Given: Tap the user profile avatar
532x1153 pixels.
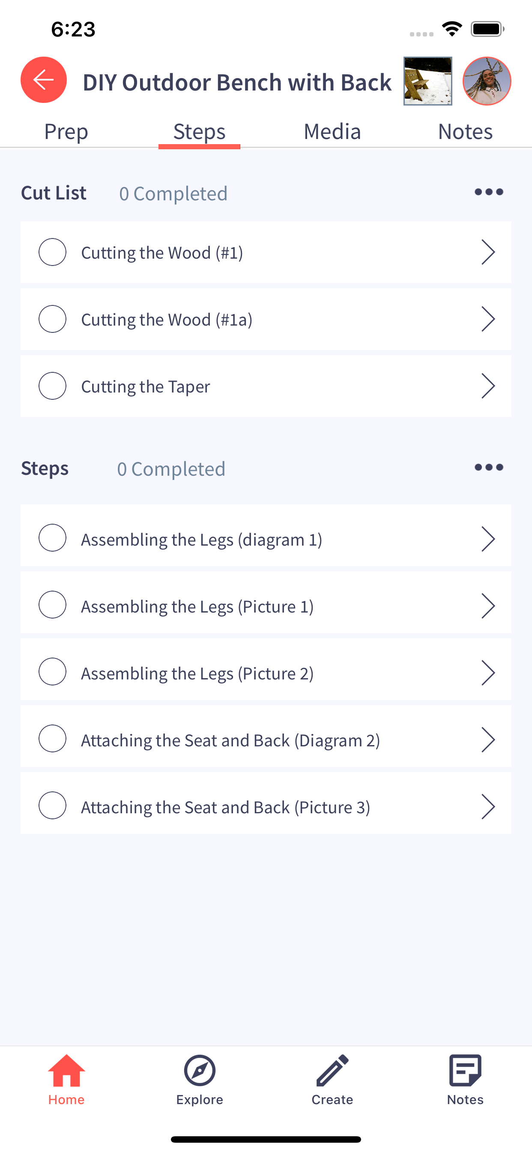Looking at the screenshot, I should (487, 81).
